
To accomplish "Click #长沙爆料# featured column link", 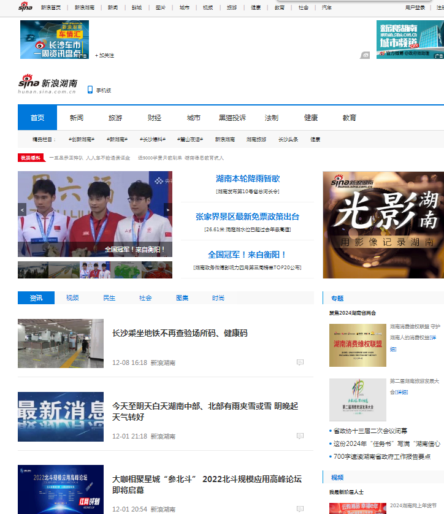I will pyautogui.click(x=152, y=139).
